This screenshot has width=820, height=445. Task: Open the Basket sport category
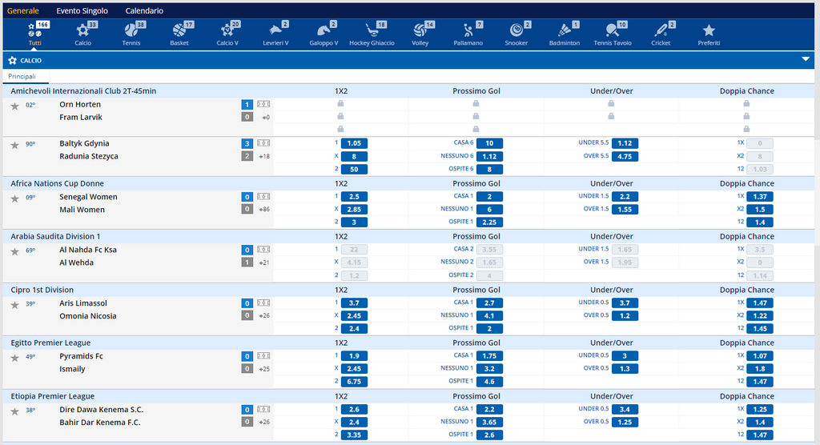pyautogui.click(x=179, y=34)
